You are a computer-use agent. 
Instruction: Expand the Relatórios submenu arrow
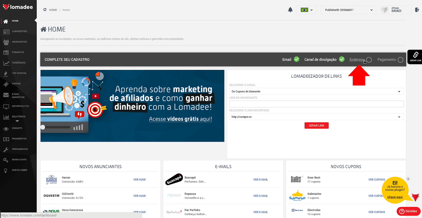pos(17,121)
